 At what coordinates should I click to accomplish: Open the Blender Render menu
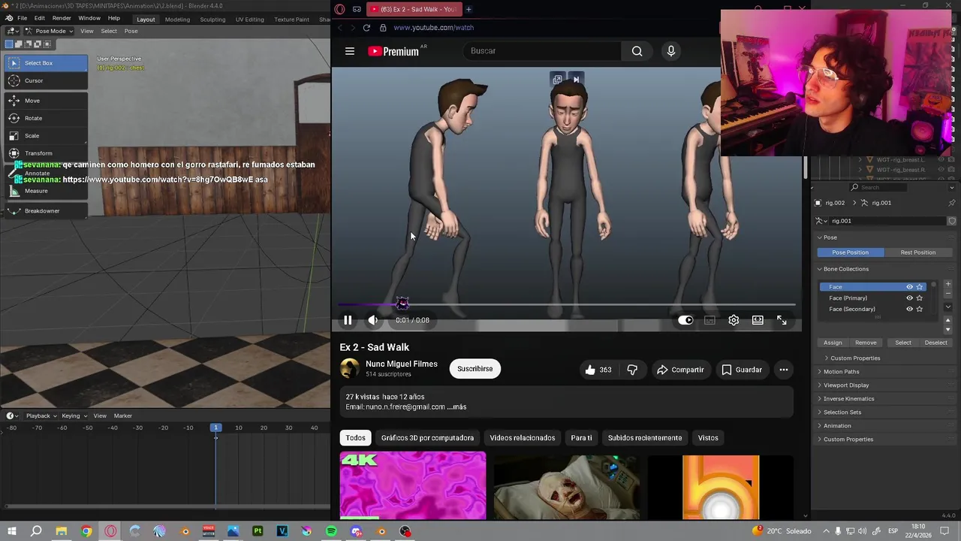click(62, 18)
